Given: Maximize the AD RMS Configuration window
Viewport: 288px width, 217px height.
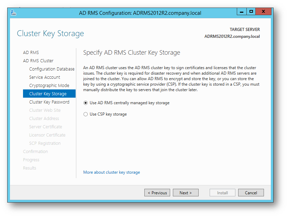Looking at the screenshot, I should 251,12.
